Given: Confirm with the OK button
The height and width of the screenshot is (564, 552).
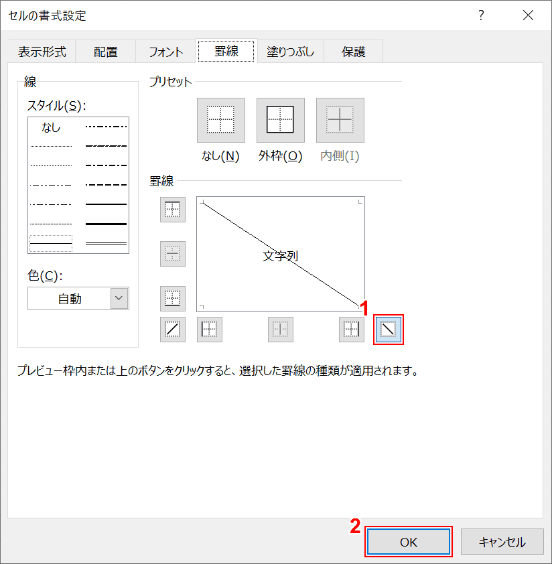Looking at the screenshot, I should (409, 542).
